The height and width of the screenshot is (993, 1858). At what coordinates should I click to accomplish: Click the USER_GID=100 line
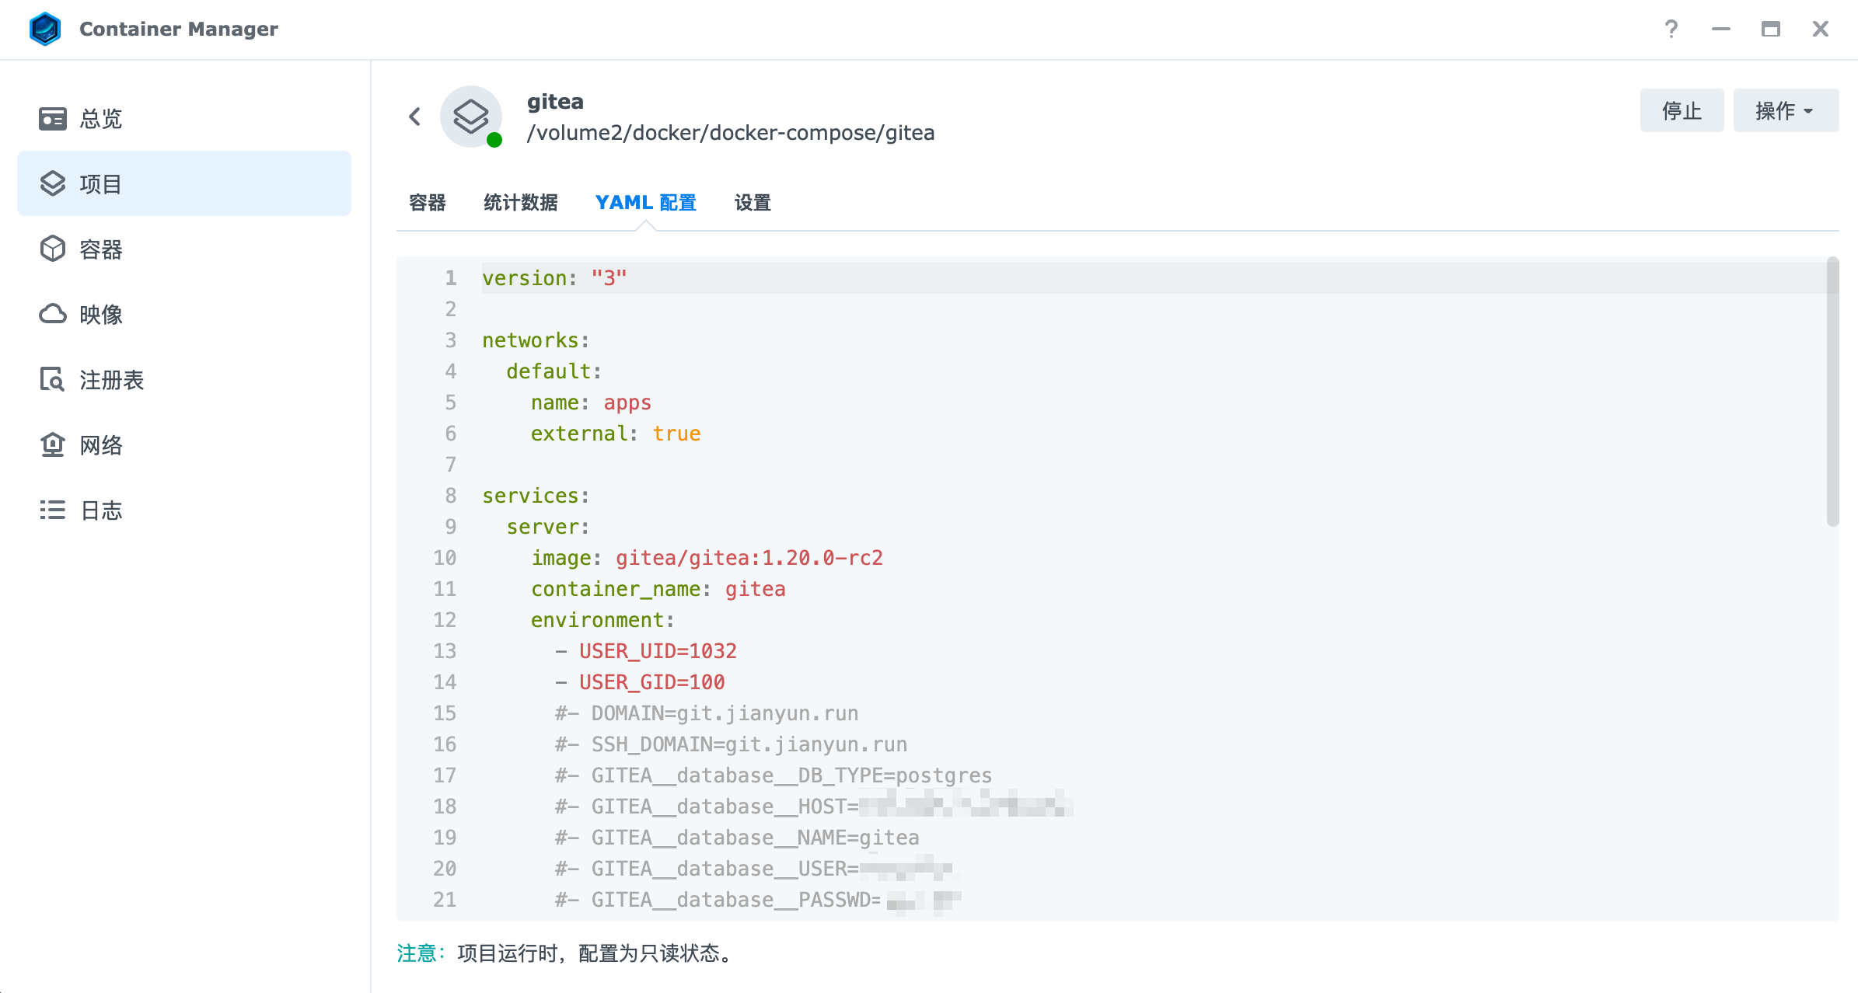tap(640, 682)
